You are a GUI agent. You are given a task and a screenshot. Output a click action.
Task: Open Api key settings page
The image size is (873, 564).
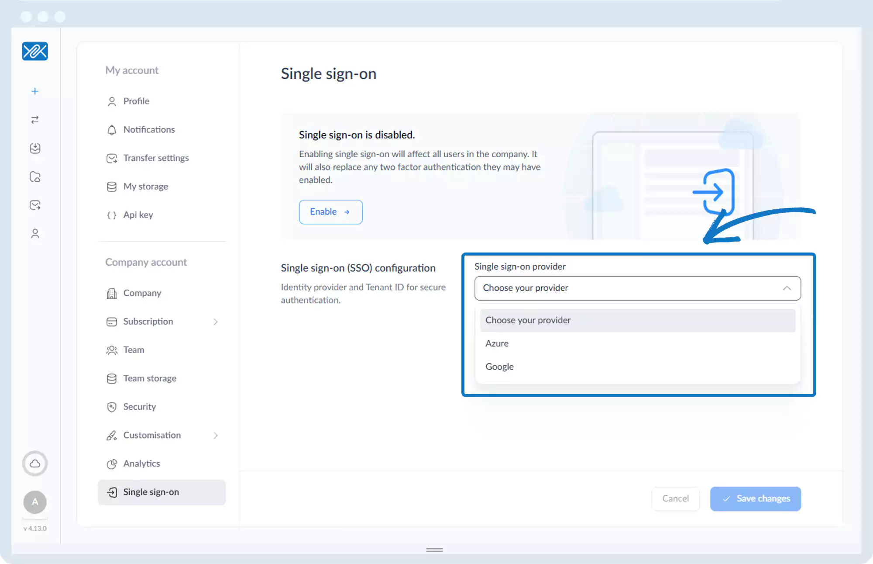click(x=138, y=215)
